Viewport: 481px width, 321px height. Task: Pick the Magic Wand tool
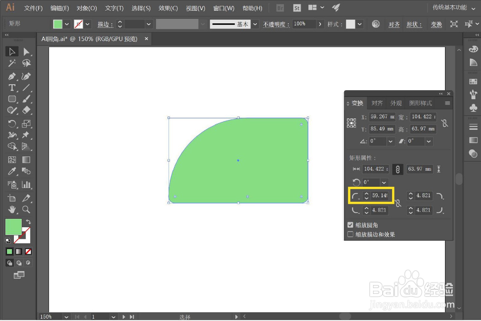point(12,63)
